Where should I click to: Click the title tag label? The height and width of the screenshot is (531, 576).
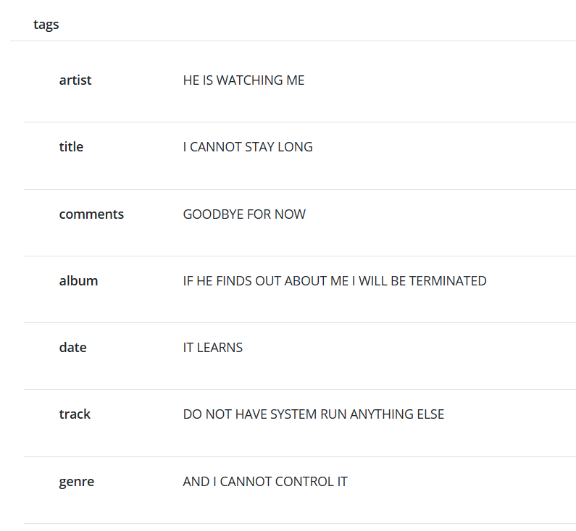(x=71, y=147)
